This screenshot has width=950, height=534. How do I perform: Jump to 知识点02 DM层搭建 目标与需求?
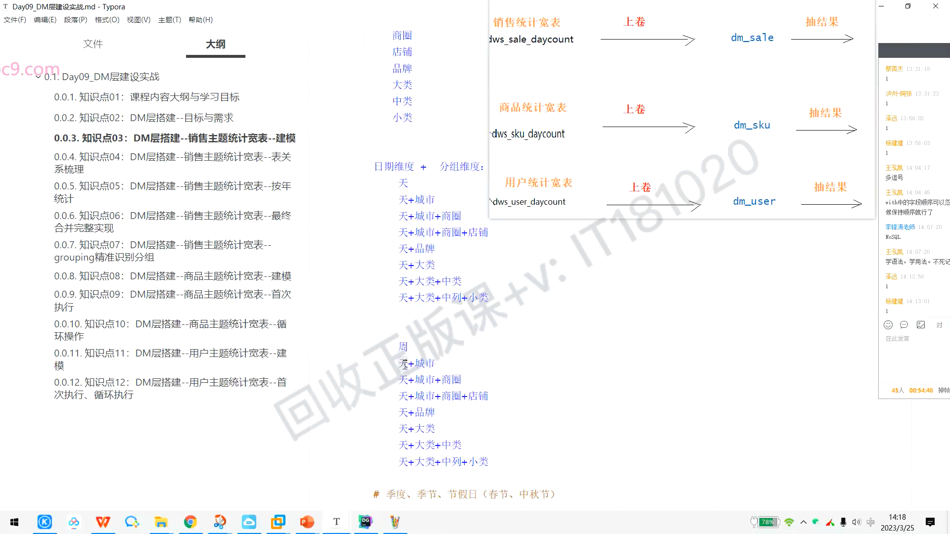143,118
